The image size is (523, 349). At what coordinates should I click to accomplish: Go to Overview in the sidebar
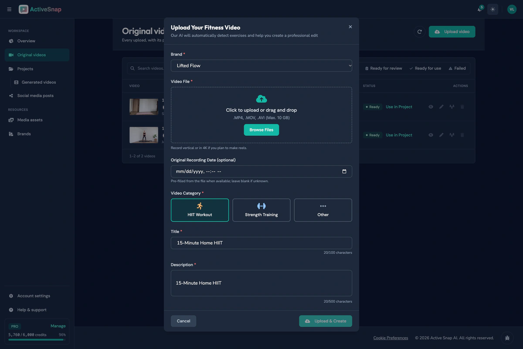pyautogui.click(x=37, y=41)
